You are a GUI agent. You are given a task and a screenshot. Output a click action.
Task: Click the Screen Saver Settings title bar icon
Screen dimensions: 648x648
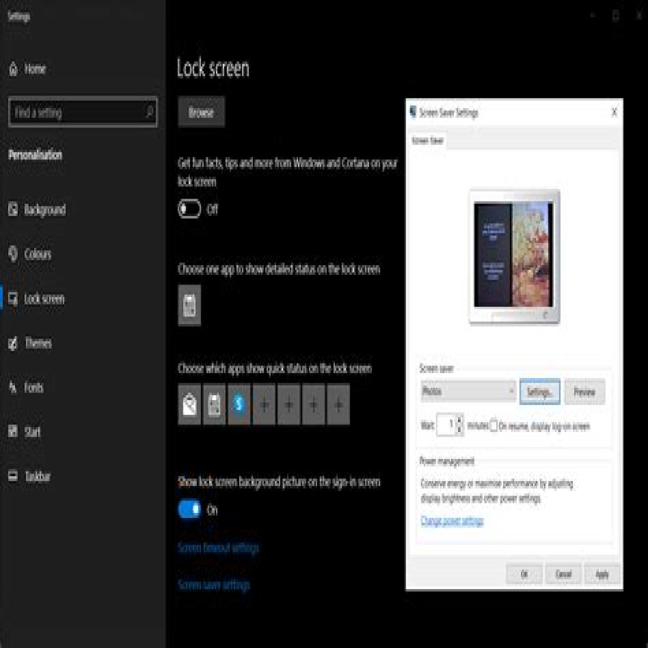(413, 112)
